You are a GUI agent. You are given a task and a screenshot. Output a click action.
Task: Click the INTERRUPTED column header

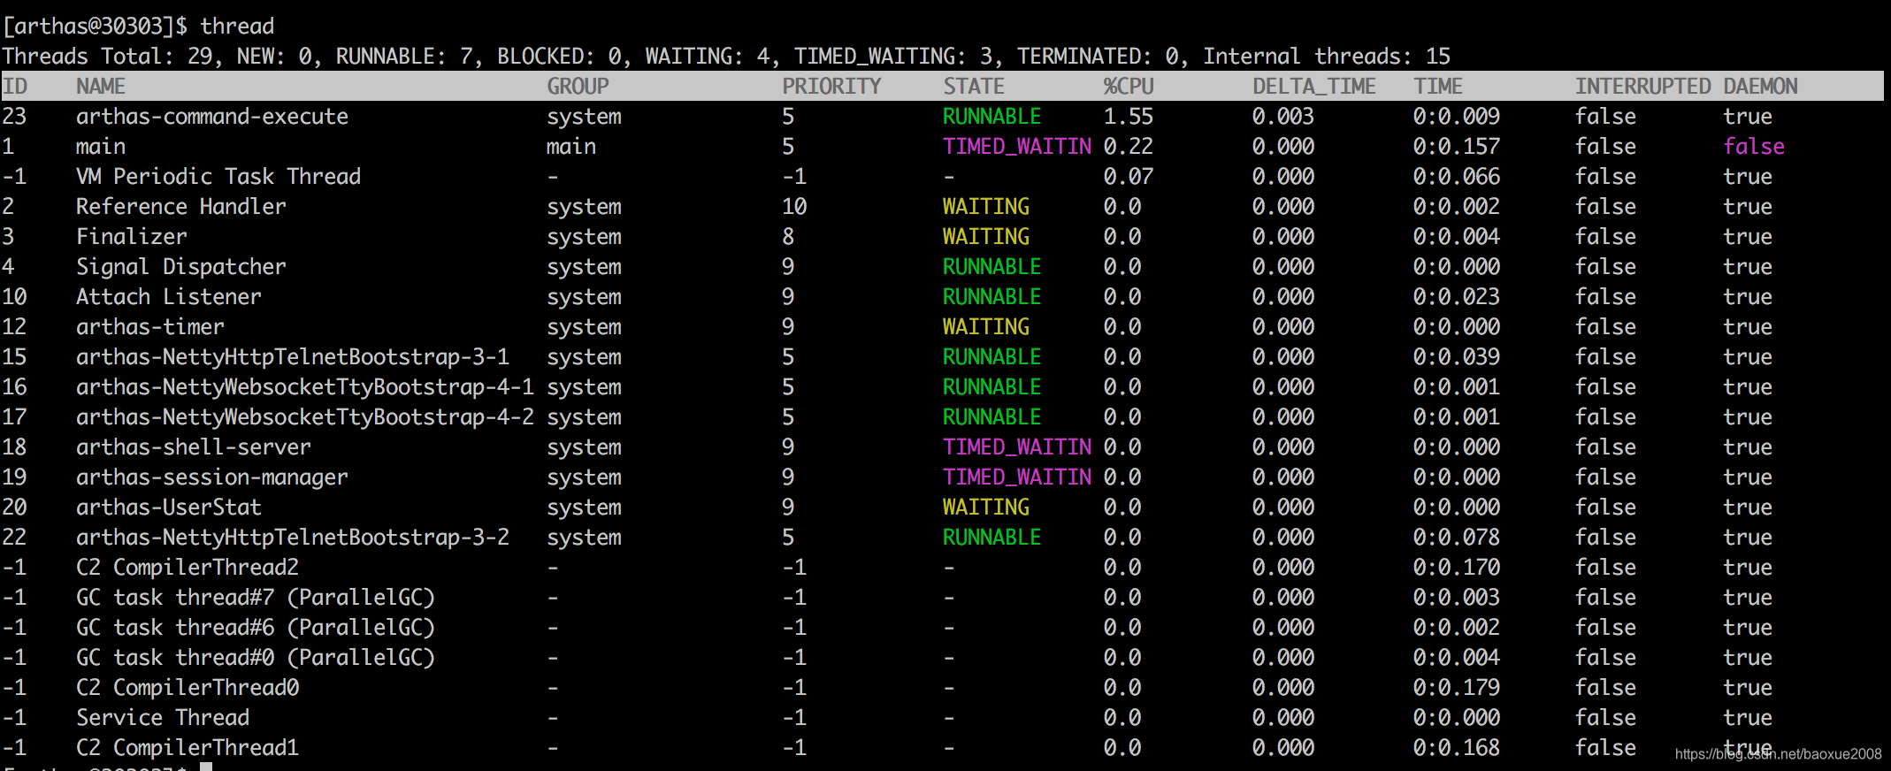click(x=1642, y=86)
